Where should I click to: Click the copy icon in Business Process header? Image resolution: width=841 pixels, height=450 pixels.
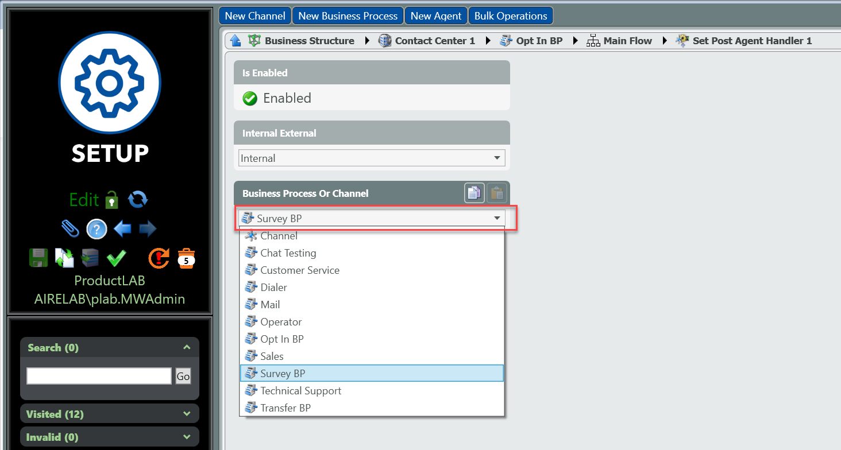click(474, 193)
